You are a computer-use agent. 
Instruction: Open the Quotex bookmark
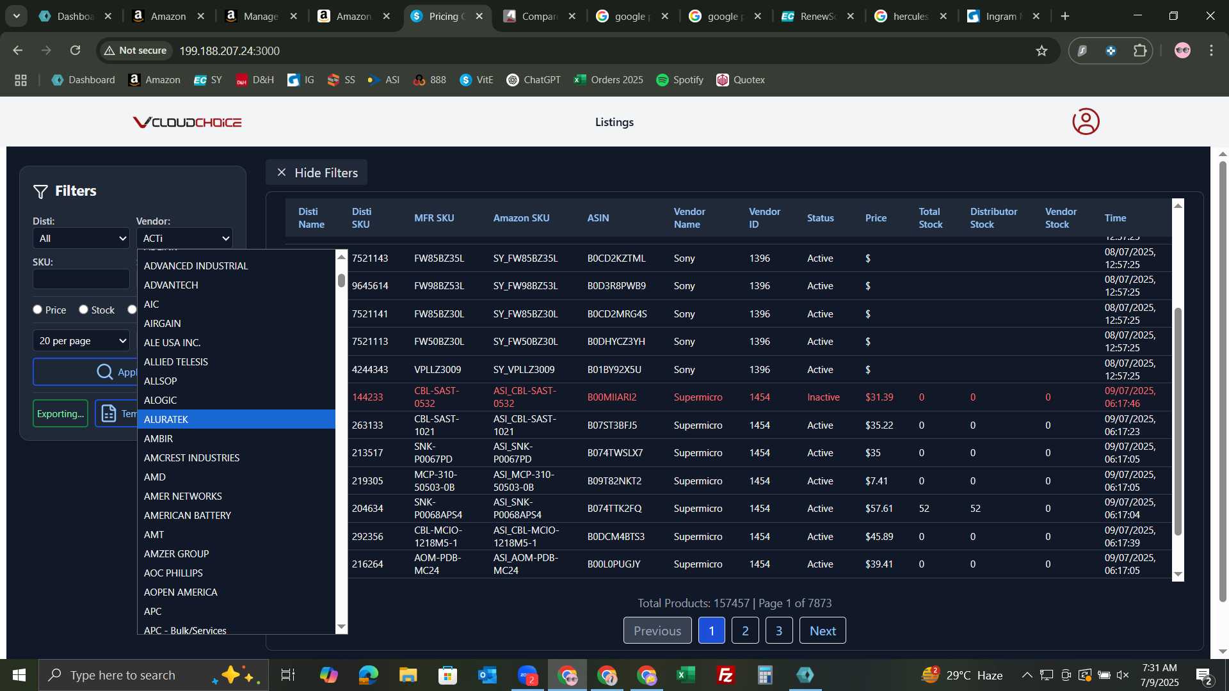pos(741,80)
